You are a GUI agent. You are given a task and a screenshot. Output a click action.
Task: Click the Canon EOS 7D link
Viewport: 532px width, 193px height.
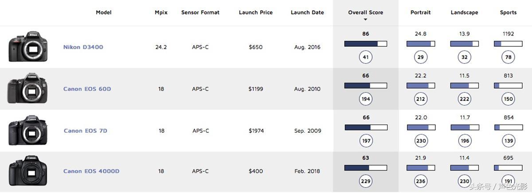(x=85, y=131)
